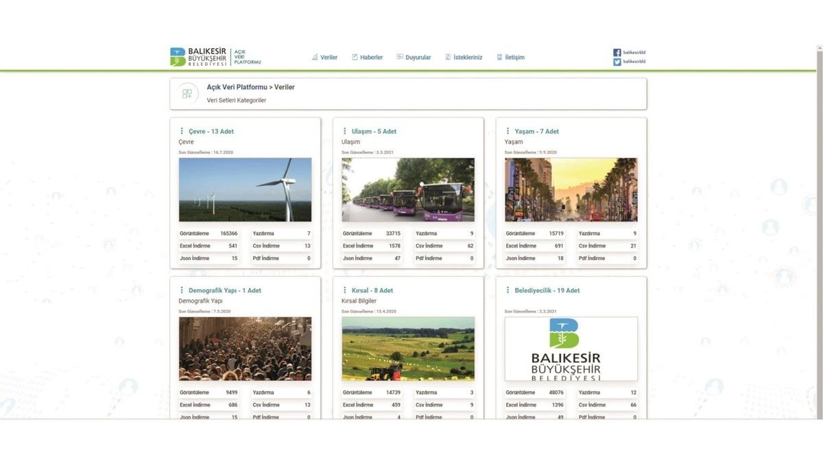The image size is (823, 463).
Task: Open the three-dot menu beside Yaşam
Action: (x=508, y=131)
